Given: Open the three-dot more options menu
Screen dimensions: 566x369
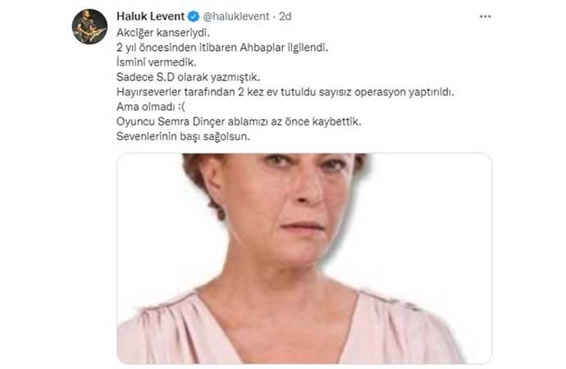Looking at the screenshot, I should pos(485,16).
